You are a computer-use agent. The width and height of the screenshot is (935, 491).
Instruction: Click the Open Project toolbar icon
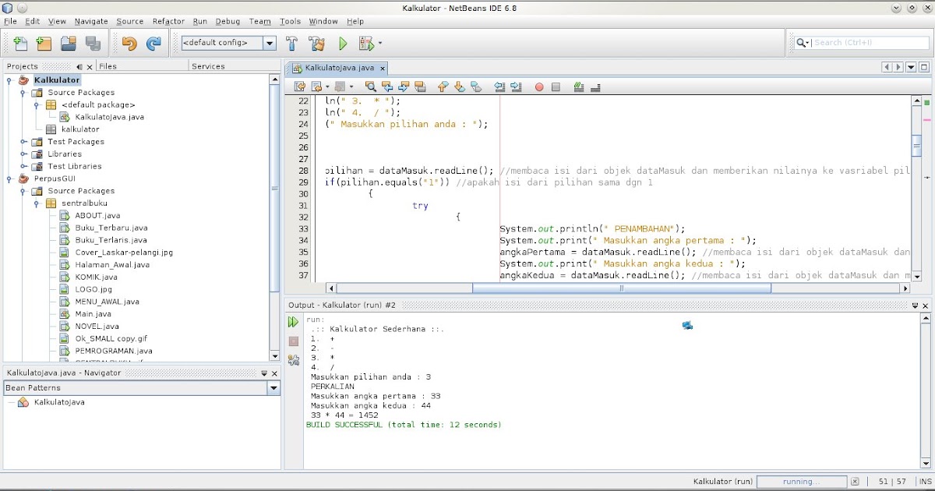point(69,44)
